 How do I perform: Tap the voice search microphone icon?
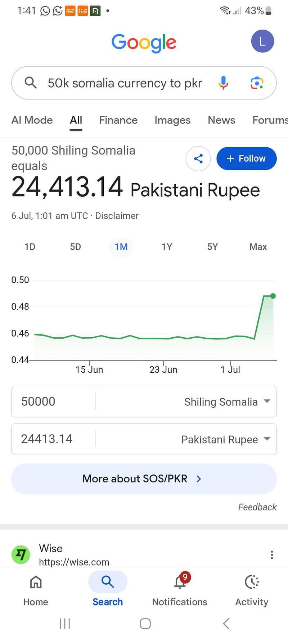pyautogui.click(x=223, y=83)
